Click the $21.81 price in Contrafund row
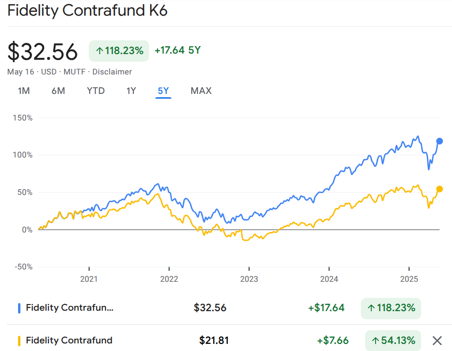The height and width of the screenshot is (351, 452). (214, 341)
